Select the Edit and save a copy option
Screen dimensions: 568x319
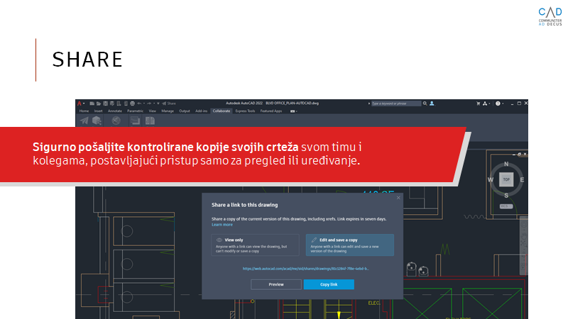pyautogui.click(x=350, y=245)
